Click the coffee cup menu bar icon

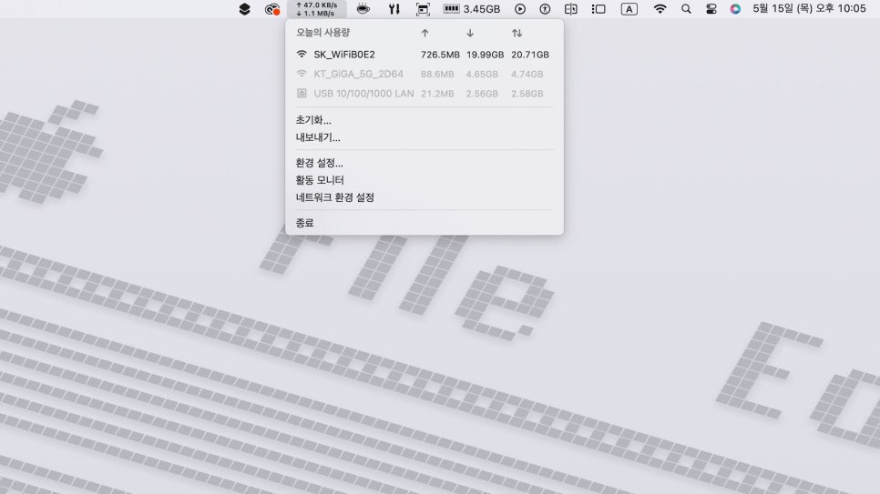click(x=363, y=9)
